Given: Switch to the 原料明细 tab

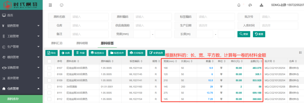Looking at the screenshot, I should pos(82,43).
